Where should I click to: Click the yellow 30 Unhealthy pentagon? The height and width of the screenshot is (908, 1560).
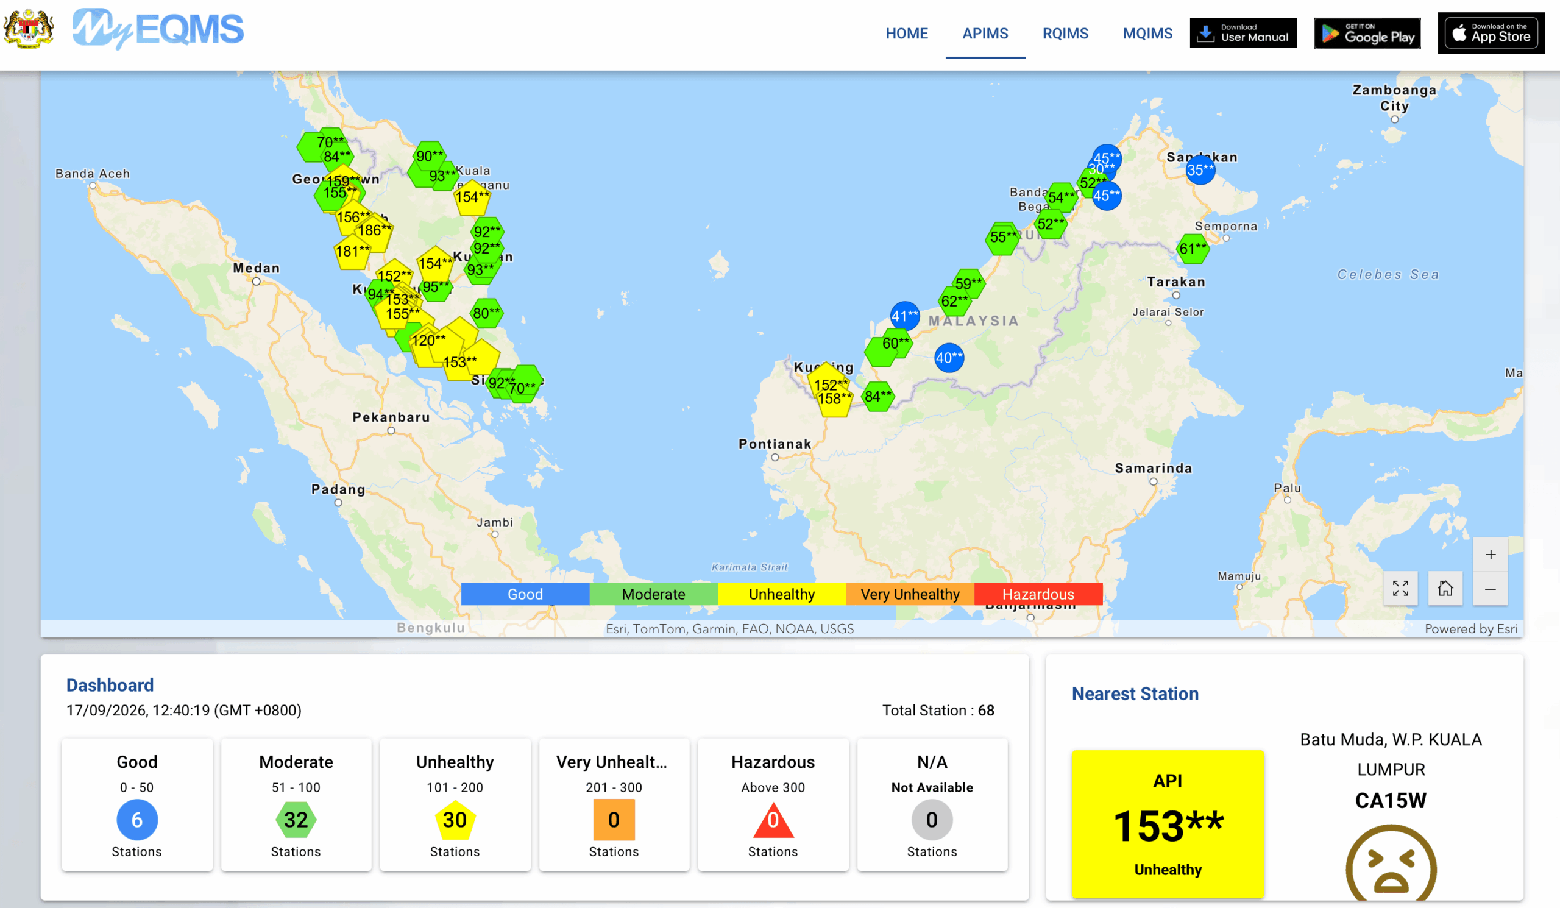pyautogui.click(x=455, y=820)
